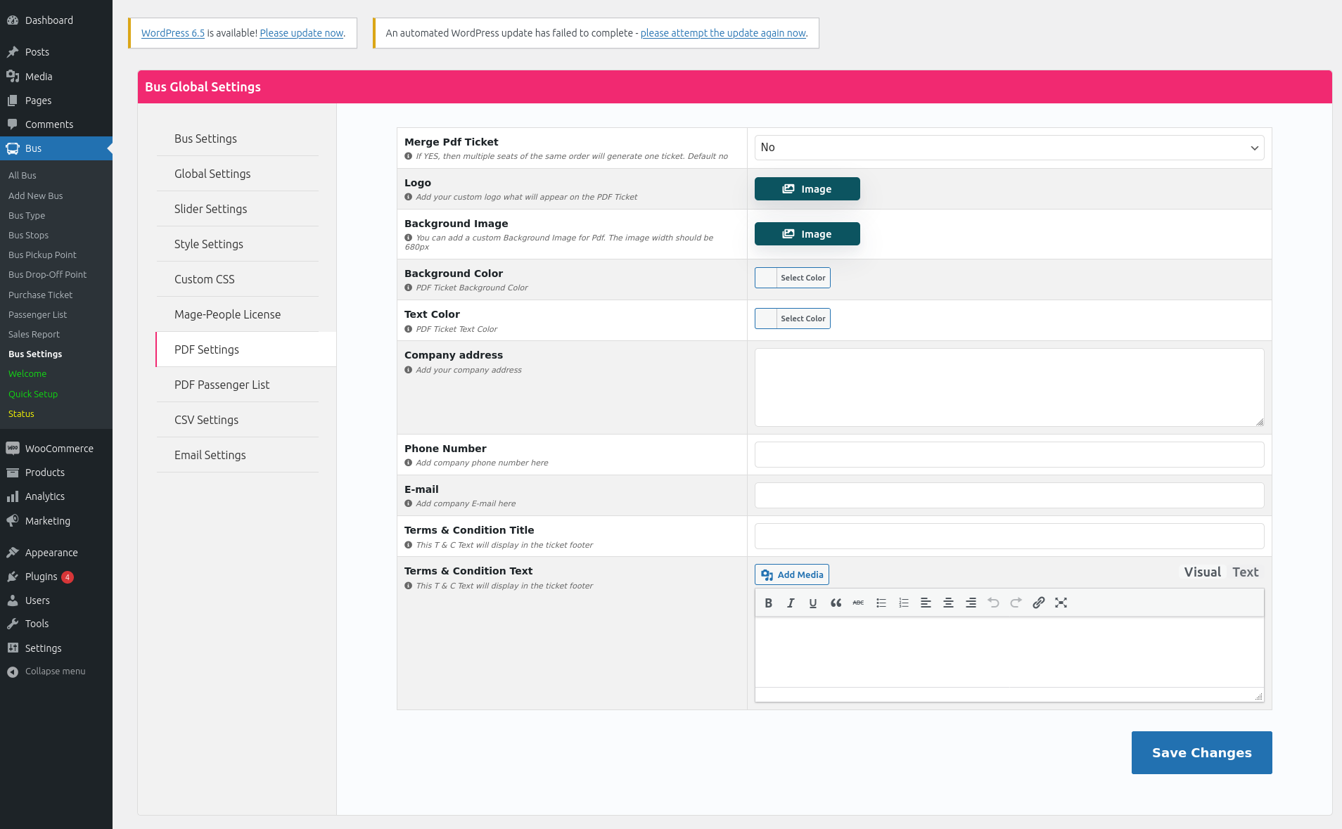Click the Undo icon in editor toolbar
Screen dimensions: 1342x829
[993, 603]
